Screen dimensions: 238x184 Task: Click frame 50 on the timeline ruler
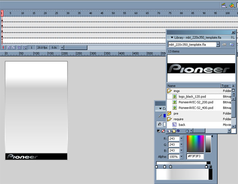(113, 13)
